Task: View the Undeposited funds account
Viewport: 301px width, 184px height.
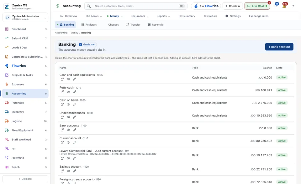Action: point(68,117)
